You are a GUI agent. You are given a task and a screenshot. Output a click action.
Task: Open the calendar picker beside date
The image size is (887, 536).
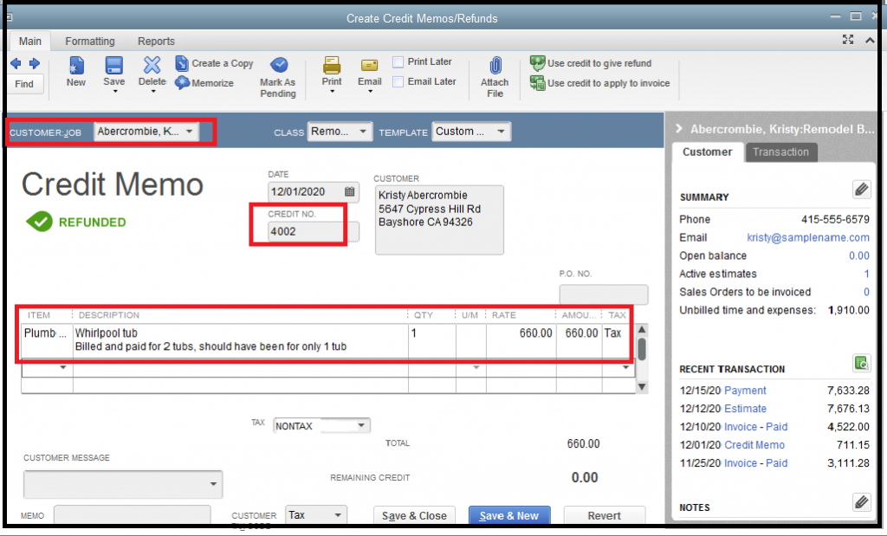(350, 192)
